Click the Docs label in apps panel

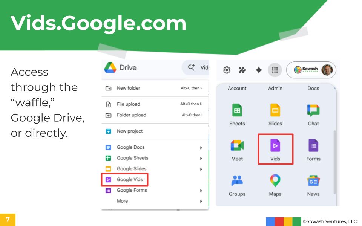click(x=313, y=88)
